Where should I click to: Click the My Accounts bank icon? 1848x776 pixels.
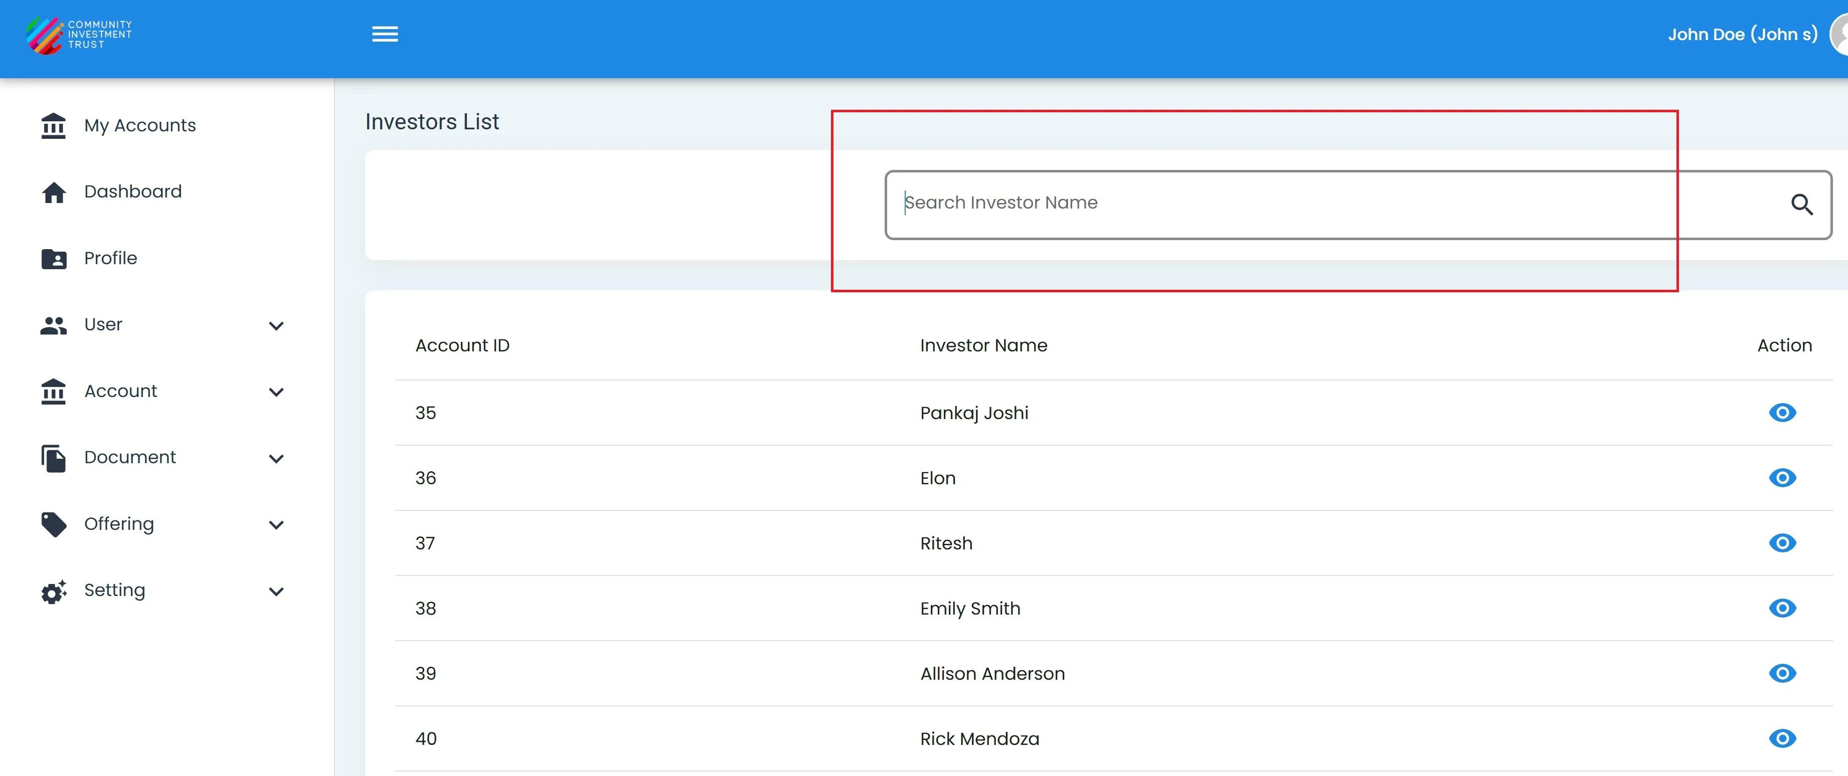[54, 125]
